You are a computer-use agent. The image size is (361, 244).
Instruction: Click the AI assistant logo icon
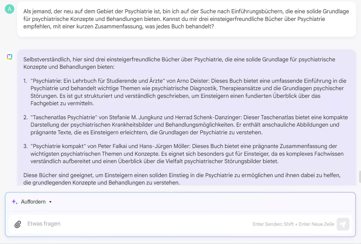(x=10, y=57)
